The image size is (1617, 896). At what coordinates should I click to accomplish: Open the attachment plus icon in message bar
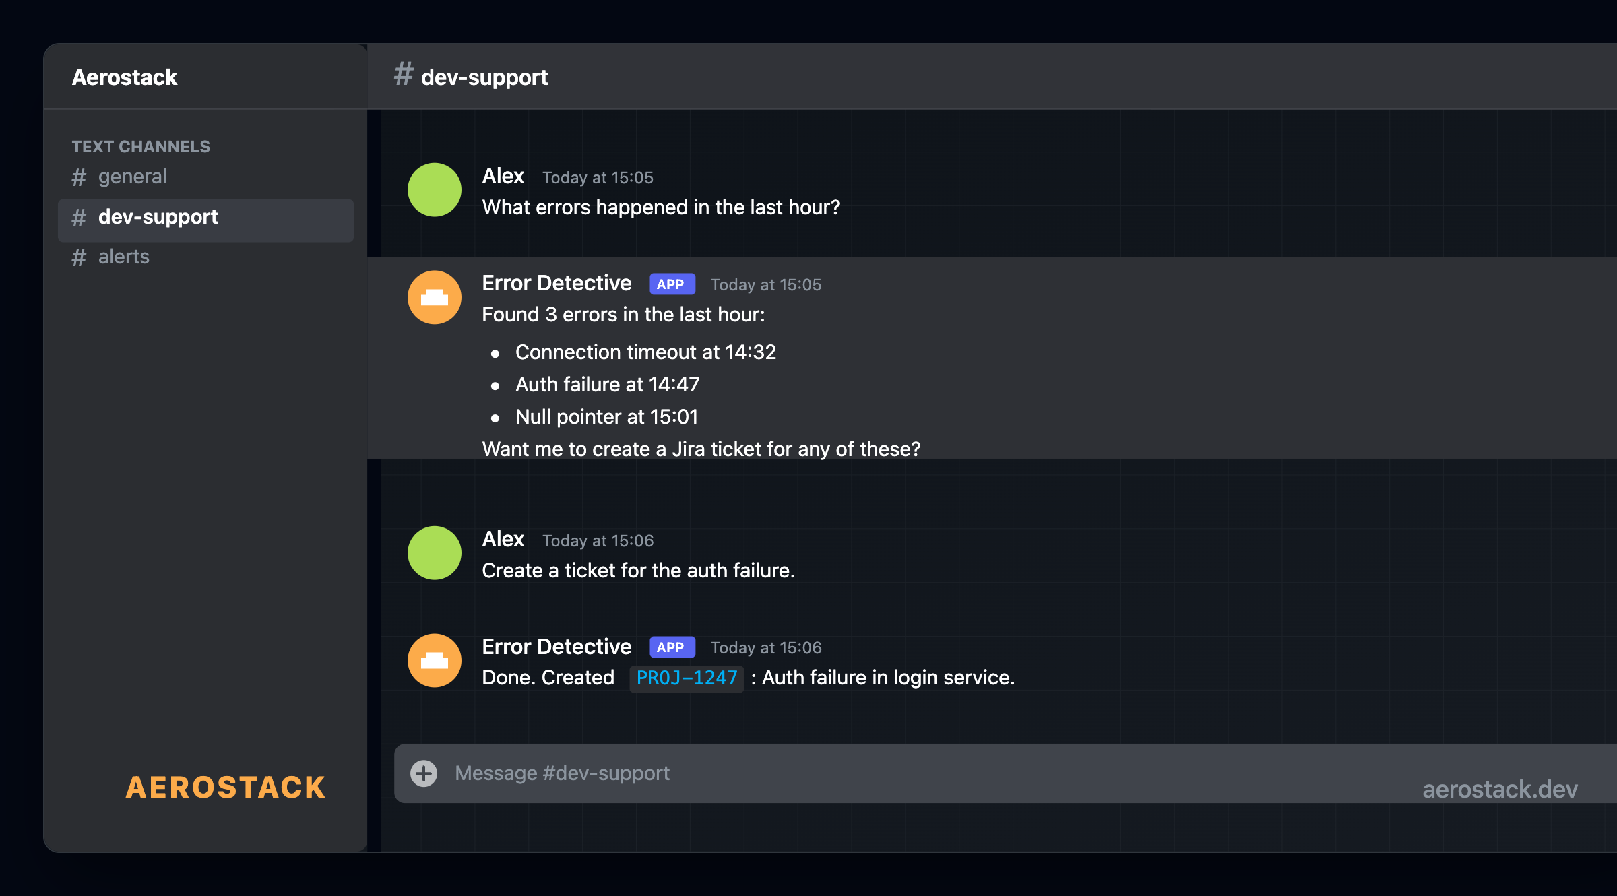point(424,773)
